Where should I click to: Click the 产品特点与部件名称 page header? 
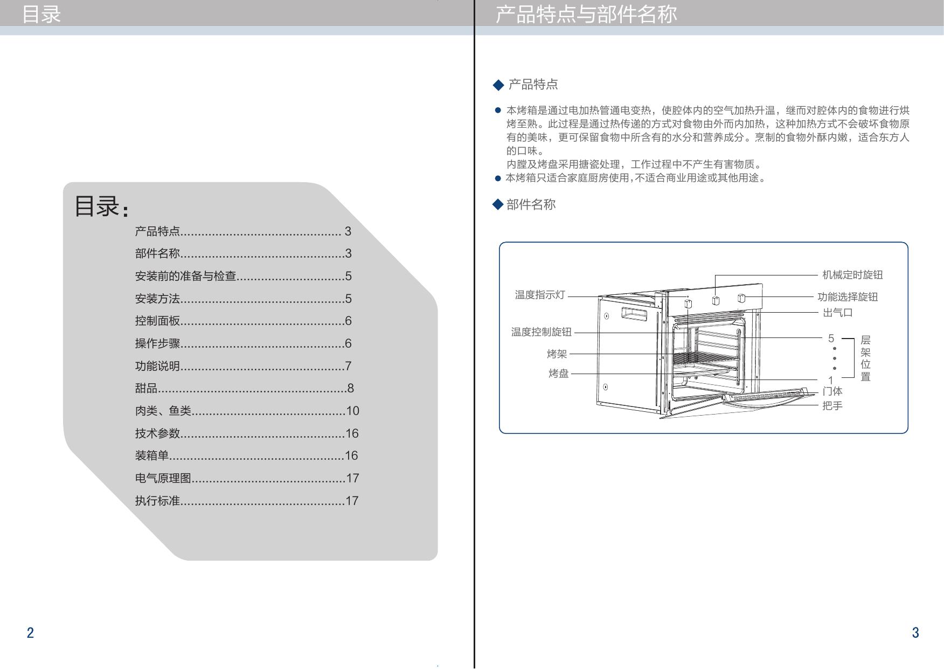click(x=586, y=15)
